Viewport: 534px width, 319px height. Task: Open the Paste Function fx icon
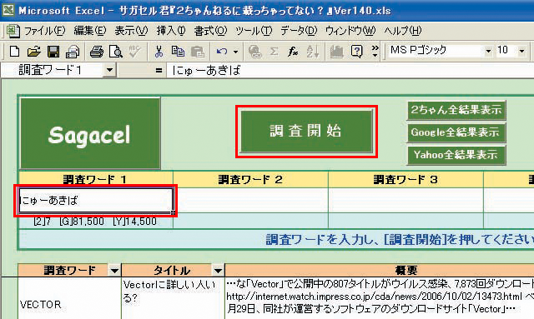pyautogui.click(x=293, y=52)
